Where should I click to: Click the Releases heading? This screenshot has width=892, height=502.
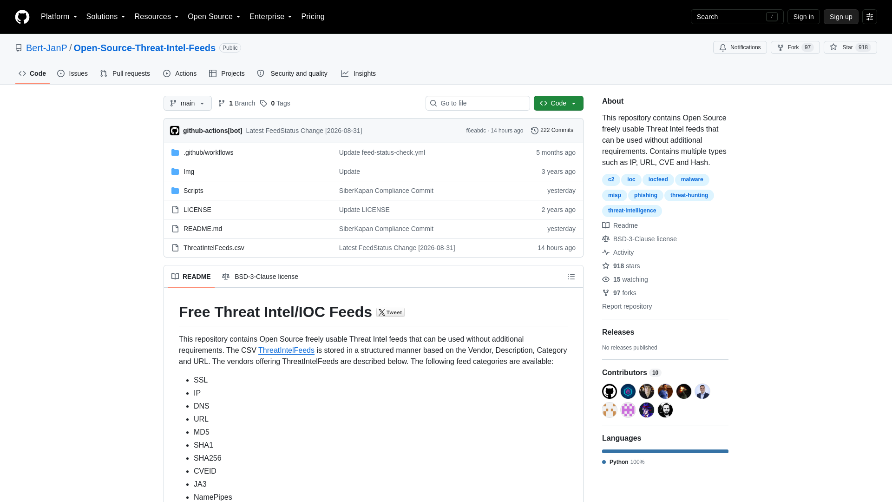coord(618,332)
